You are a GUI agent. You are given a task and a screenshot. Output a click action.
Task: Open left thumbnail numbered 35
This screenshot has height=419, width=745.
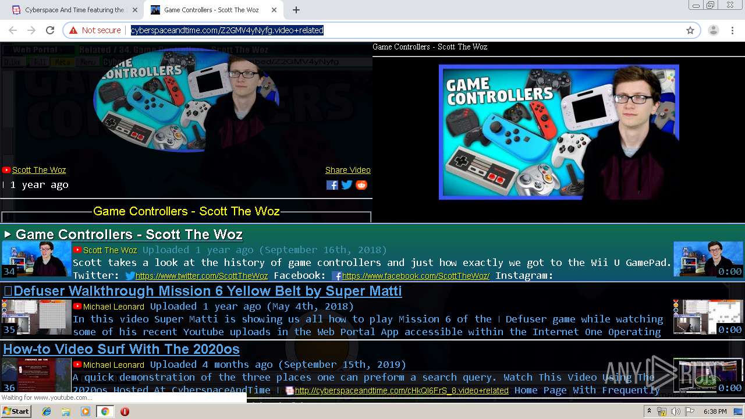point(36,317)
